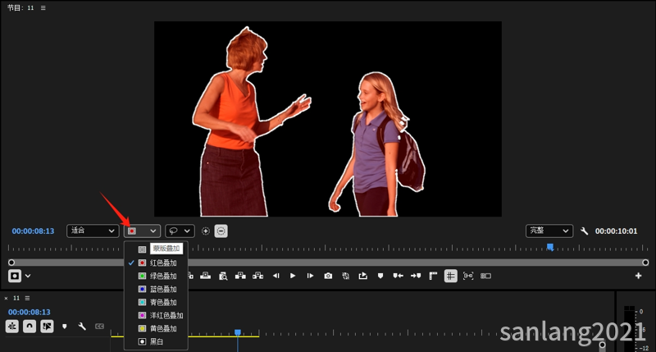Viewport: 656px width, 352px height.
Task: Click timeline panel timecode 00:00:08:13
Action: click(30, 313)
